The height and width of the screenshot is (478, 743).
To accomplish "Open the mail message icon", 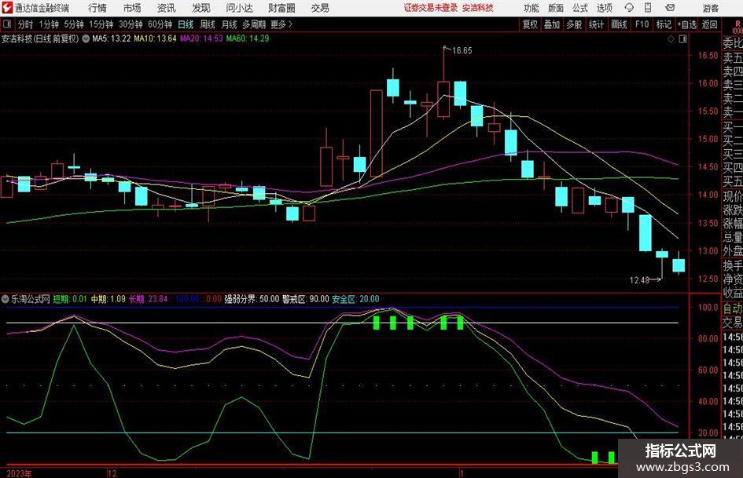I will coord(670,8).
